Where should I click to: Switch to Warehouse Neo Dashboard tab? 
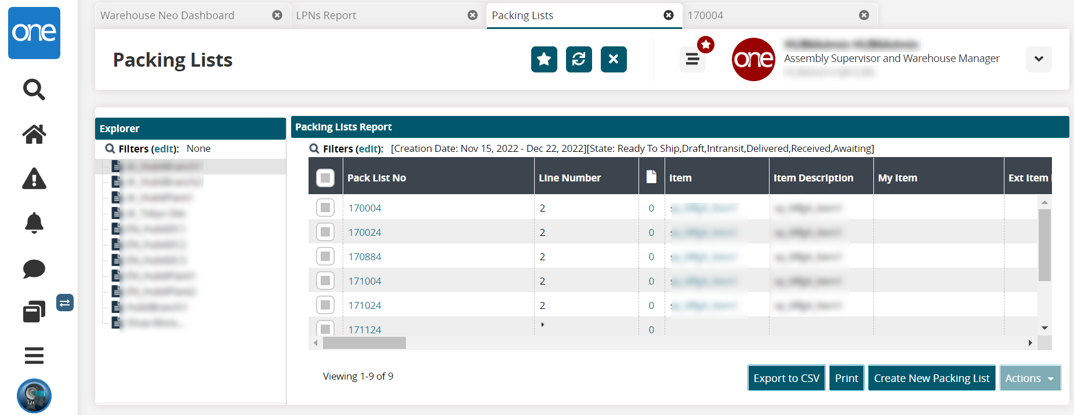coord(167,15)
